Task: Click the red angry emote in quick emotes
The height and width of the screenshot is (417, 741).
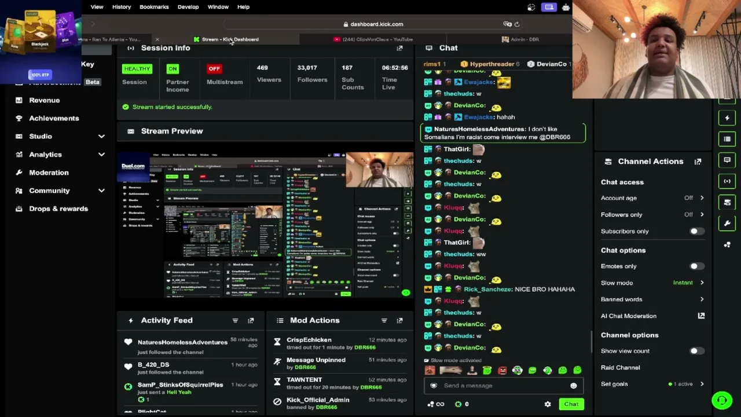Action: [x=502, y=371]
